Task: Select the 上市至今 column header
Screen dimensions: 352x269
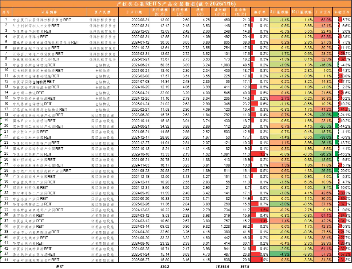Action: pos(323,12)
